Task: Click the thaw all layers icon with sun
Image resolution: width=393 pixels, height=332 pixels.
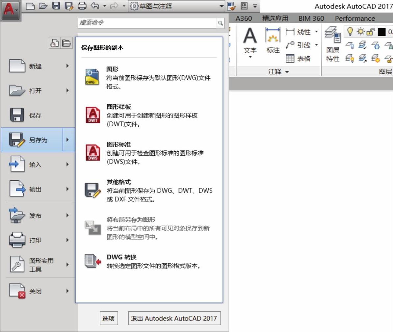Action: (x=376, y=59)
